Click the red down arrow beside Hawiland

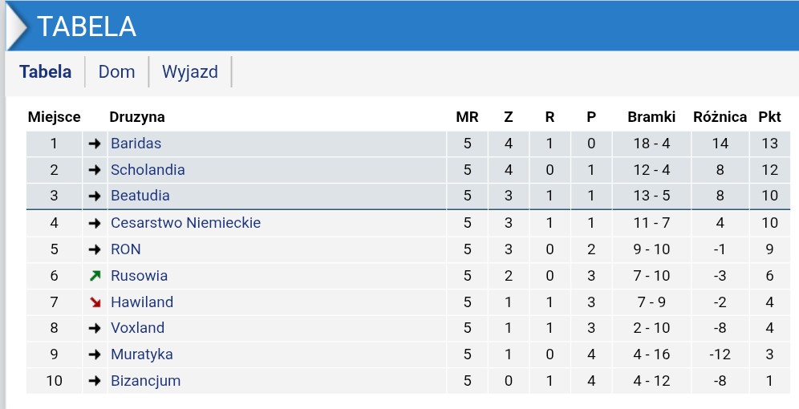coord(95,302)
